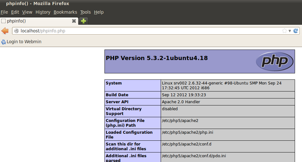Open the Login to Webmin bookmark
This screenshot has height=162, width=302.
click(x=21, y=42)
